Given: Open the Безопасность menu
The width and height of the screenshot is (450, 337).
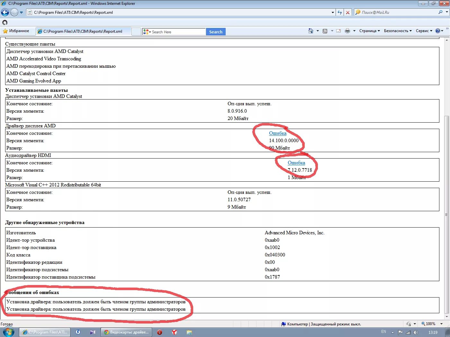Looking at the screenshot, I should coord(398,31).
